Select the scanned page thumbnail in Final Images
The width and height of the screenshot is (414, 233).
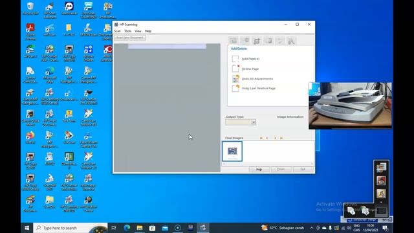(x=232, y=151)
